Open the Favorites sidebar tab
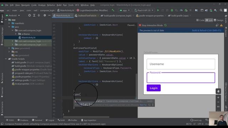 coord(2,92)
